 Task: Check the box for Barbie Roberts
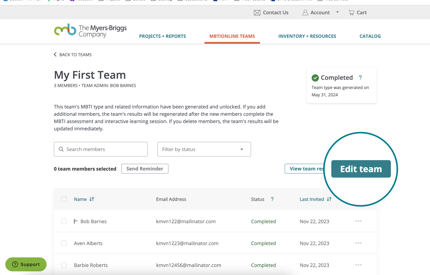coord(64,265)
